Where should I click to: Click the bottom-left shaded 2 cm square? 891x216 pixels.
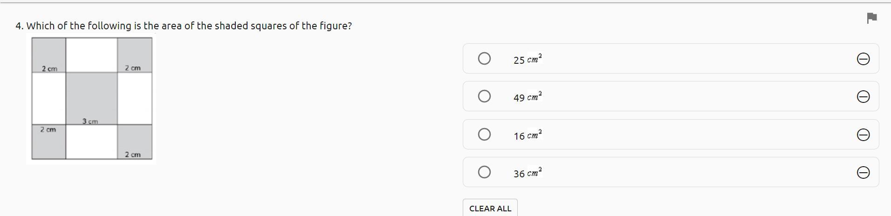click(49, 142)
